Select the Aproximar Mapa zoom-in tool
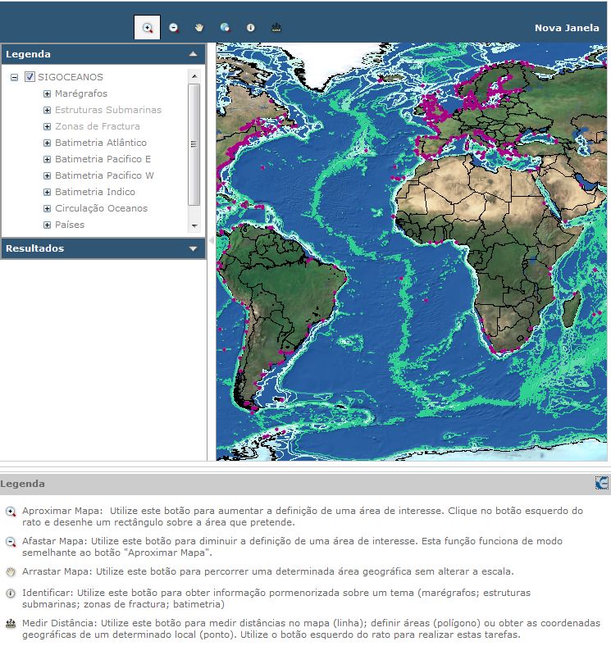 pos(147,28)
